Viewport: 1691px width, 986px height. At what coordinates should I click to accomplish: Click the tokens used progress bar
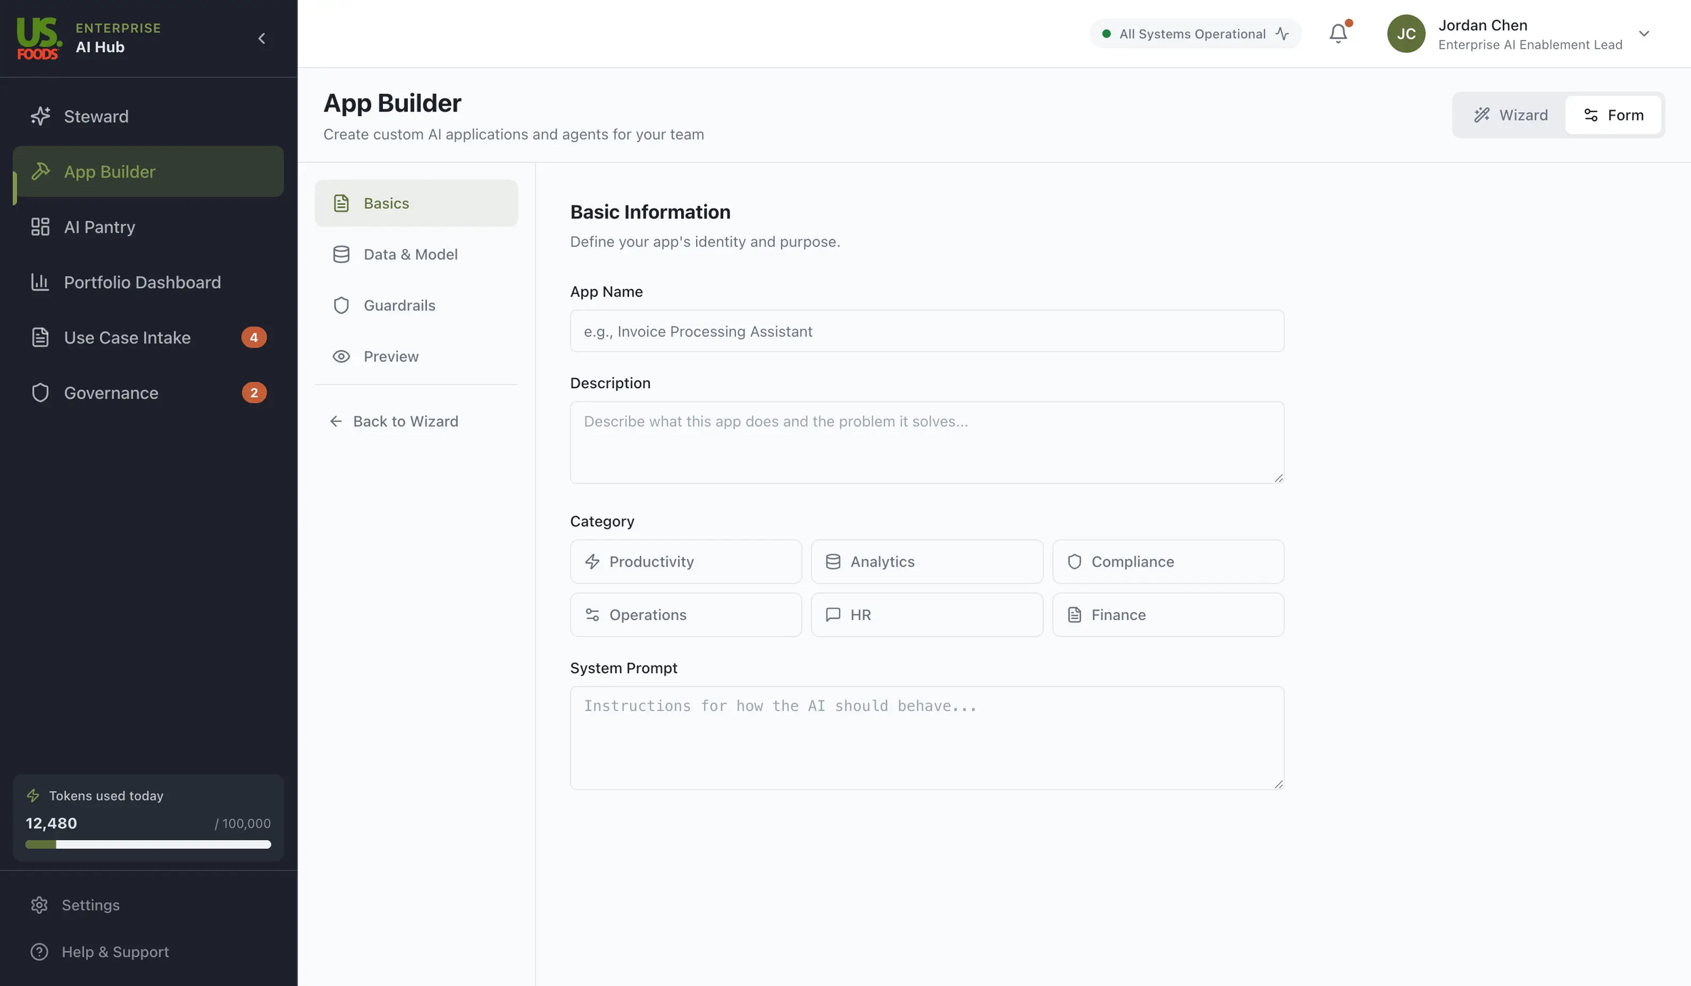click(x=147, y=845)
